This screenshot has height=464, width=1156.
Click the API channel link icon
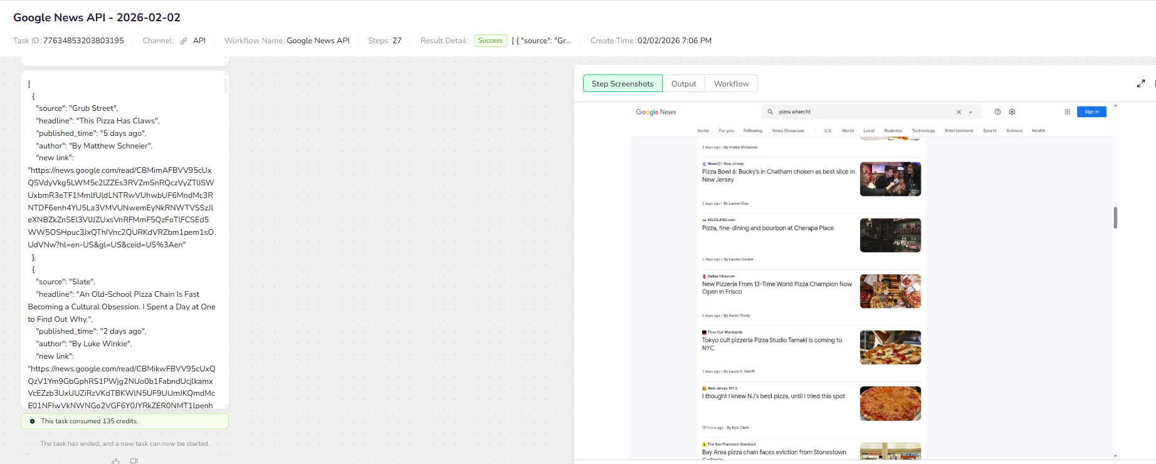(184, 41)
